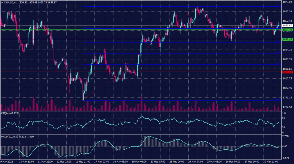Click the 50.0 Fibonacci level label

[278, 52]
